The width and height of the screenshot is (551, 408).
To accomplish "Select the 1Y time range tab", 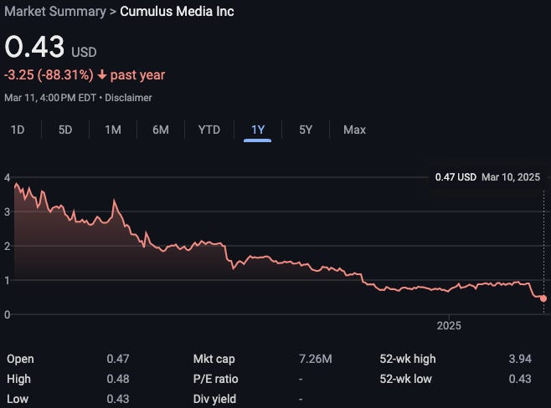I will coord(258,130).
